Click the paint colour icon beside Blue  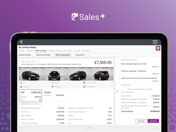point(53,83)
